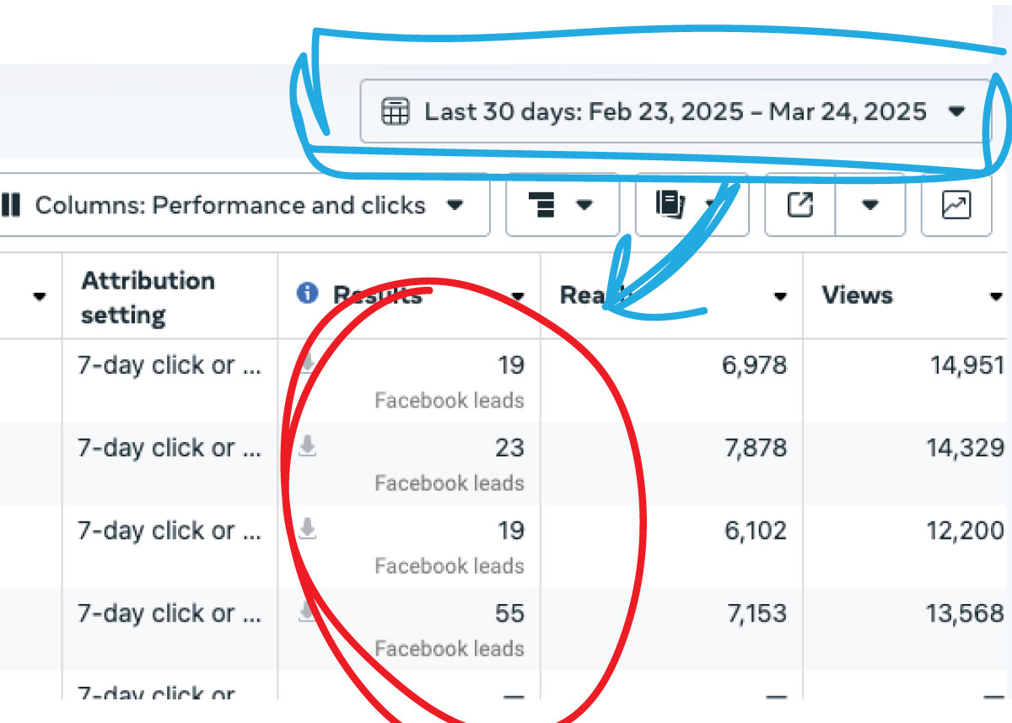Open the Results column header menu arrow
This screenshot has height=723, width=1012.
tap(518, 296)
